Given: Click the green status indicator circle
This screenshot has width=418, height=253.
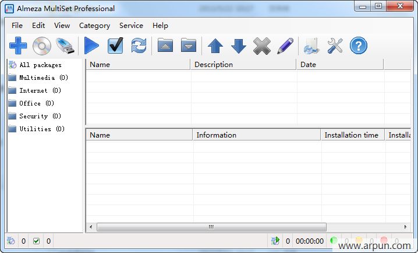Looking at the screenshot, I should point(334,241).
